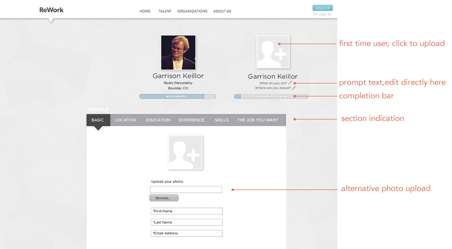452x249 pixels.
Task: Go to the Talent page
Action: coord(165,11)
